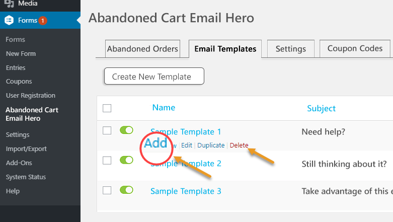Click the Forms hexagon icon in sidebar

[x=9, y=20]
